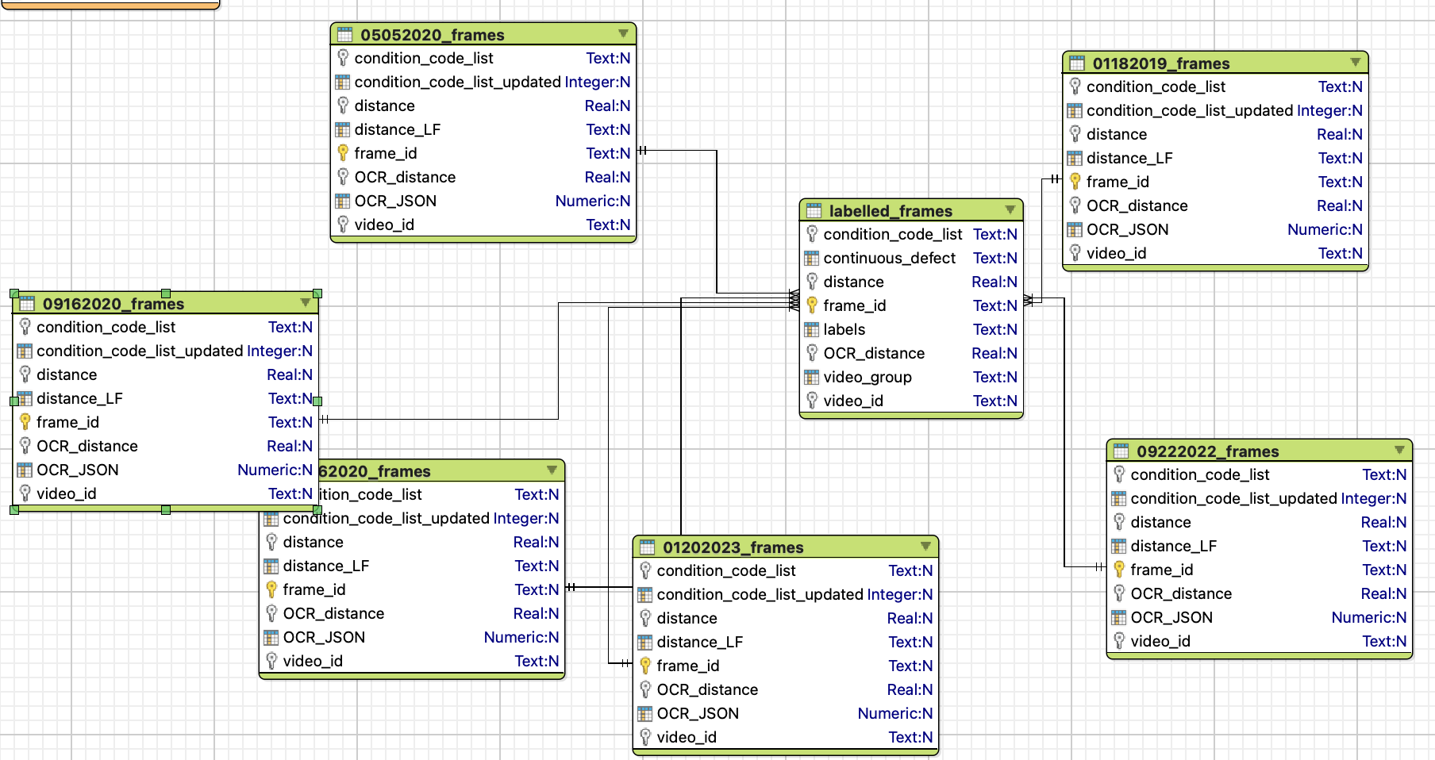Click column icon beside continuous_defect in labelled_frames

point(812,258)
